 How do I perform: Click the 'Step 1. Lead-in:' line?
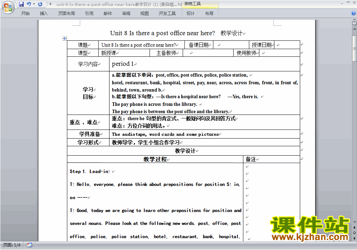coord(90,172)
